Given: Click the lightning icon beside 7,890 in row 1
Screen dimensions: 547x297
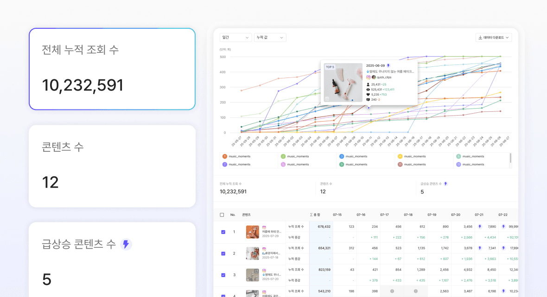Looking at the screenshot, I should coord(480,226).
